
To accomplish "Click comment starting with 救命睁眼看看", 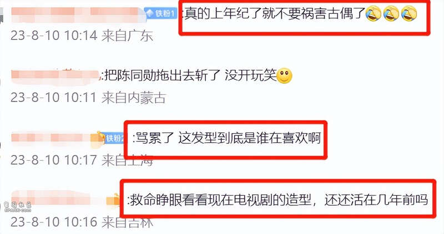I will (279, 200).
